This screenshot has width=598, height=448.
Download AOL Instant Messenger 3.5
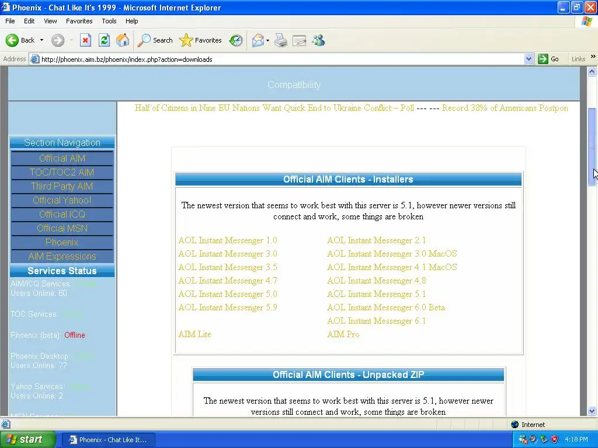click(228, 267)
